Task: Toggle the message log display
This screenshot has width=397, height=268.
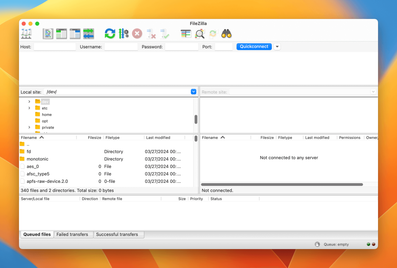Action: (x=48, y=33)
